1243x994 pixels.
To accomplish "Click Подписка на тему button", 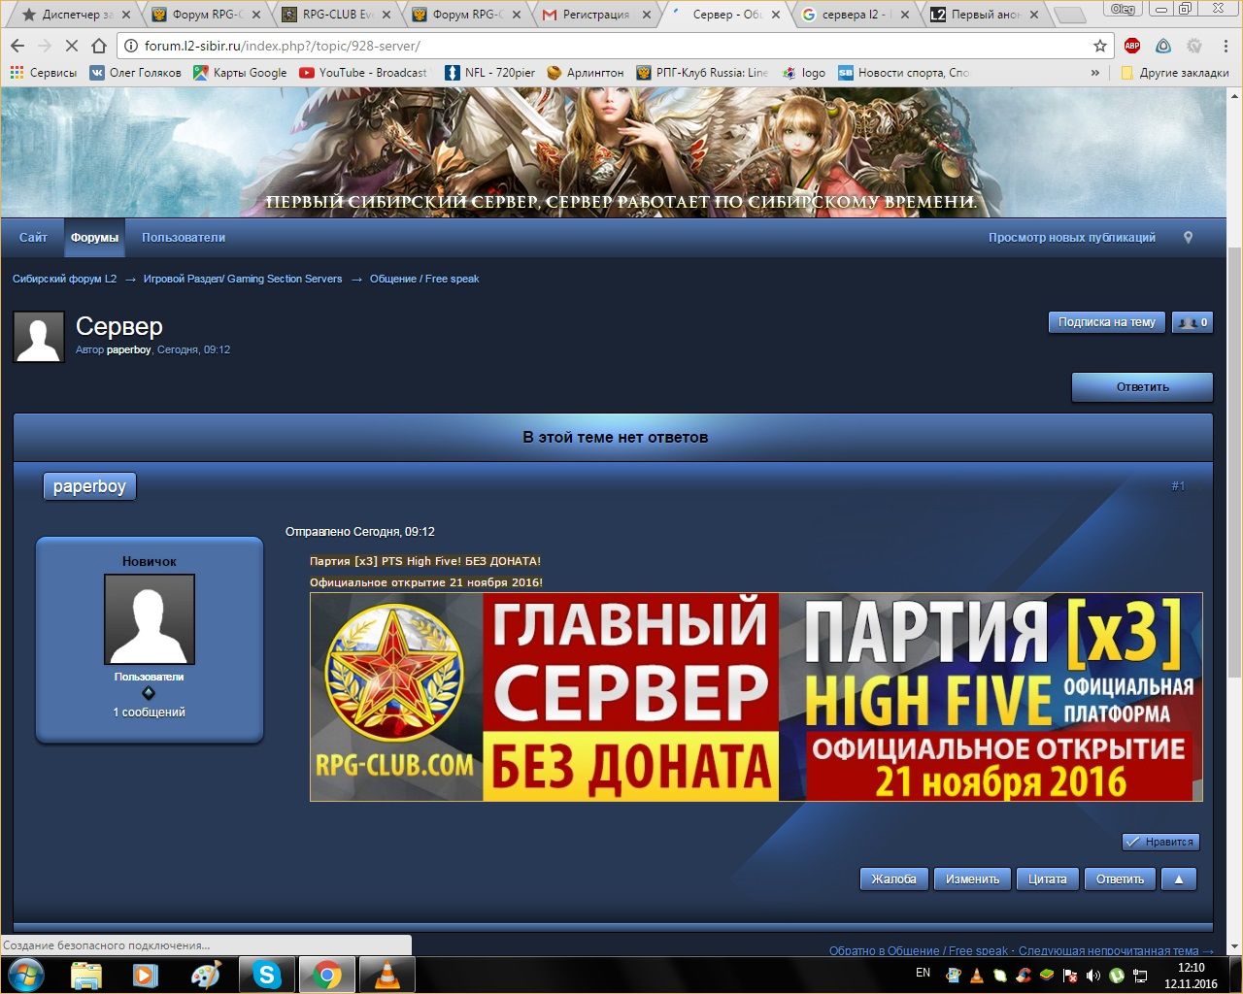I will click(x=1106, y=322).
